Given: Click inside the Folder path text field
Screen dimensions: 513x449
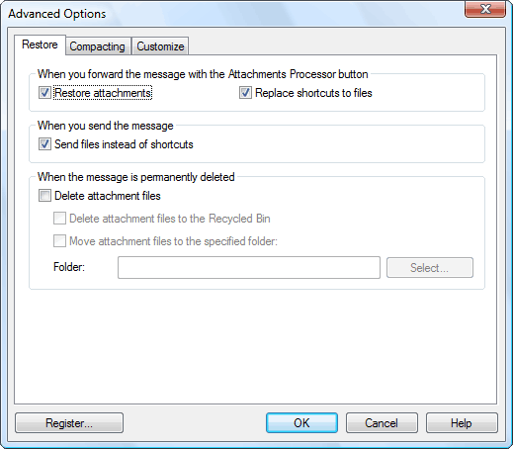Looking at the screenshot, I should [x=249, y=267].
